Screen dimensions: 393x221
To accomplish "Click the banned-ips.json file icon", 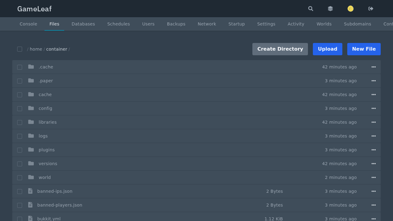I will tap(30, 191).
